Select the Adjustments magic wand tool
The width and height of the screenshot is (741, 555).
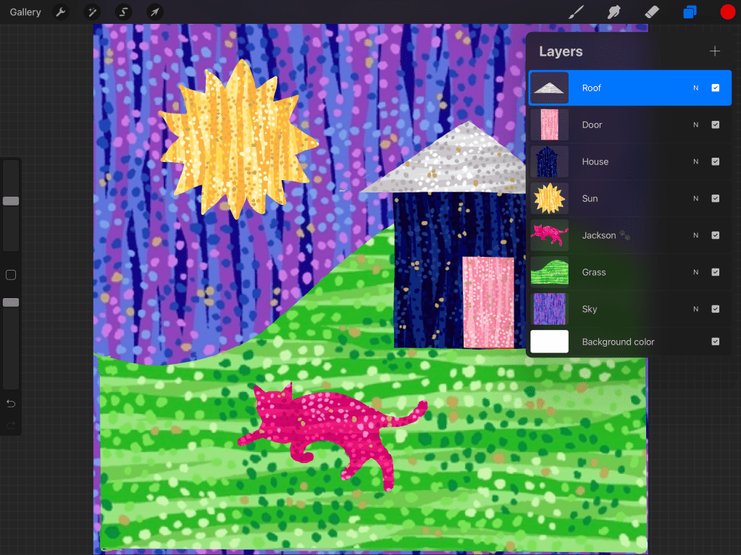(91, 12)
